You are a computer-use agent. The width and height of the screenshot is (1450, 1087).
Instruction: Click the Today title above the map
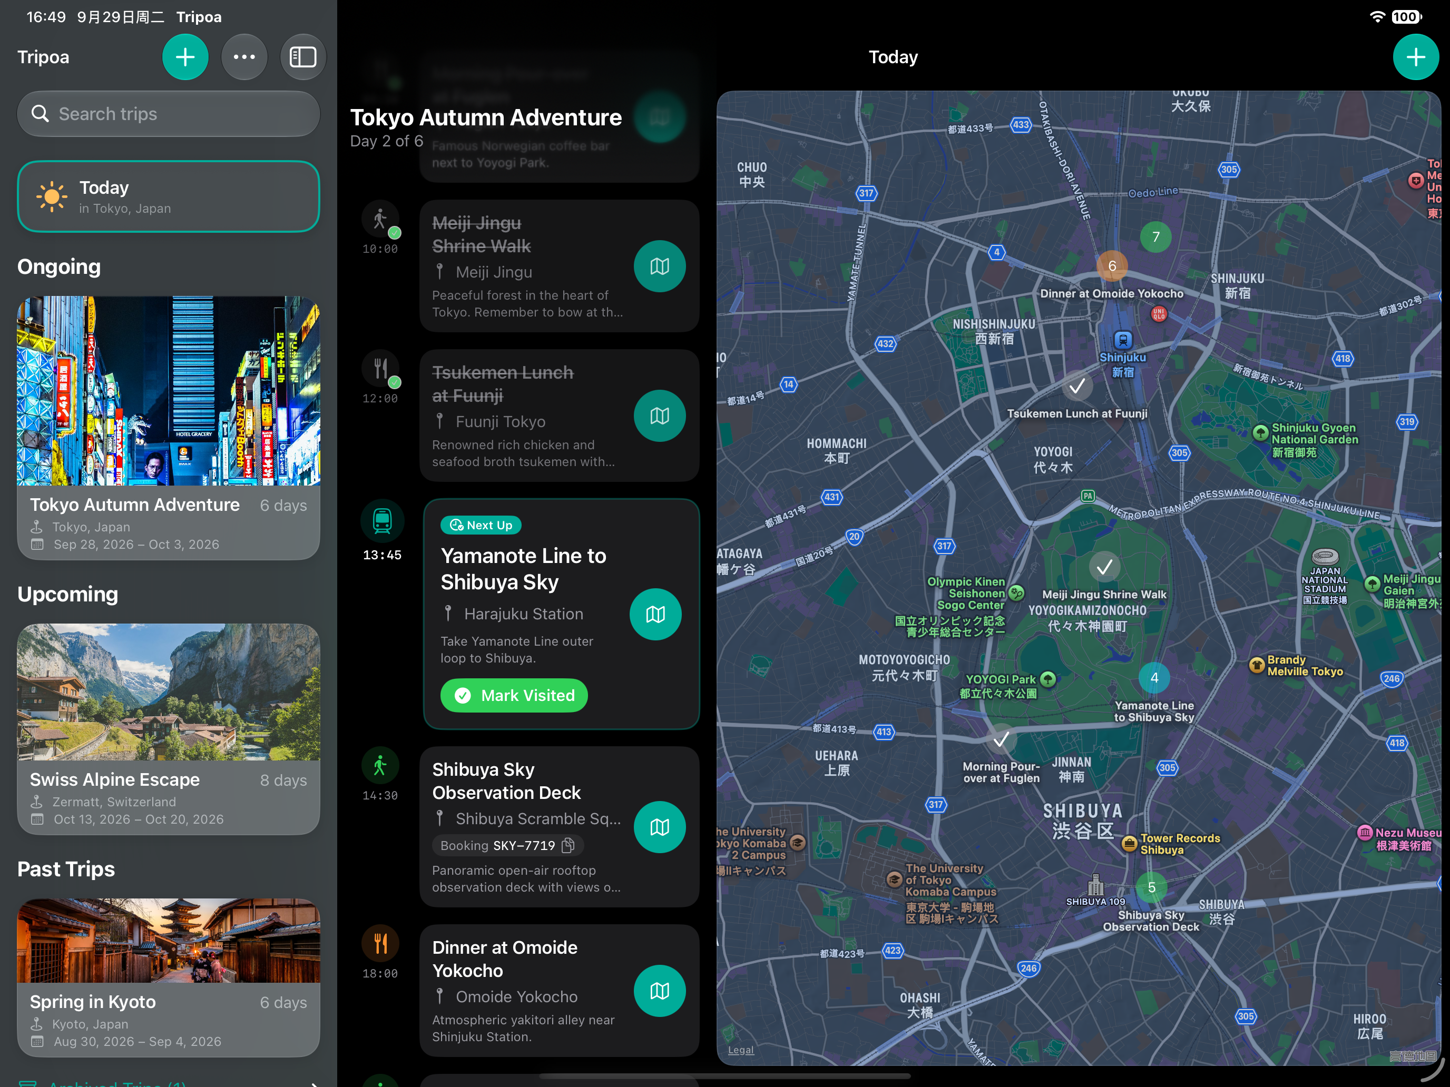pyautogui.click(x=893, y=57)
